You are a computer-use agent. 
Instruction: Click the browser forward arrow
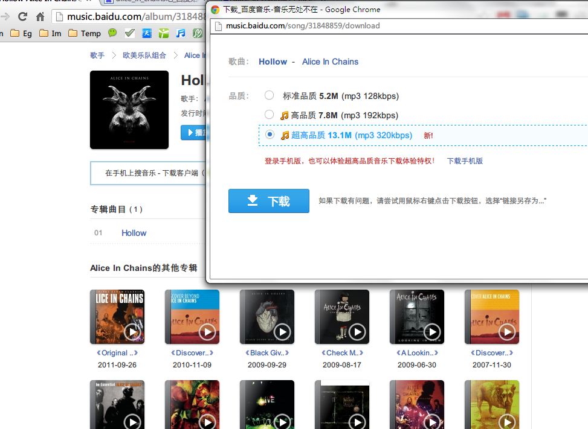[x=5, y=16]
